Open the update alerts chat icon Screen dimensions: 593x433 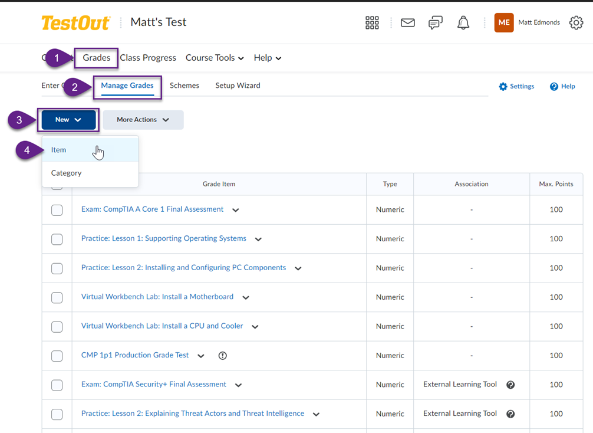tap(435, 22)
